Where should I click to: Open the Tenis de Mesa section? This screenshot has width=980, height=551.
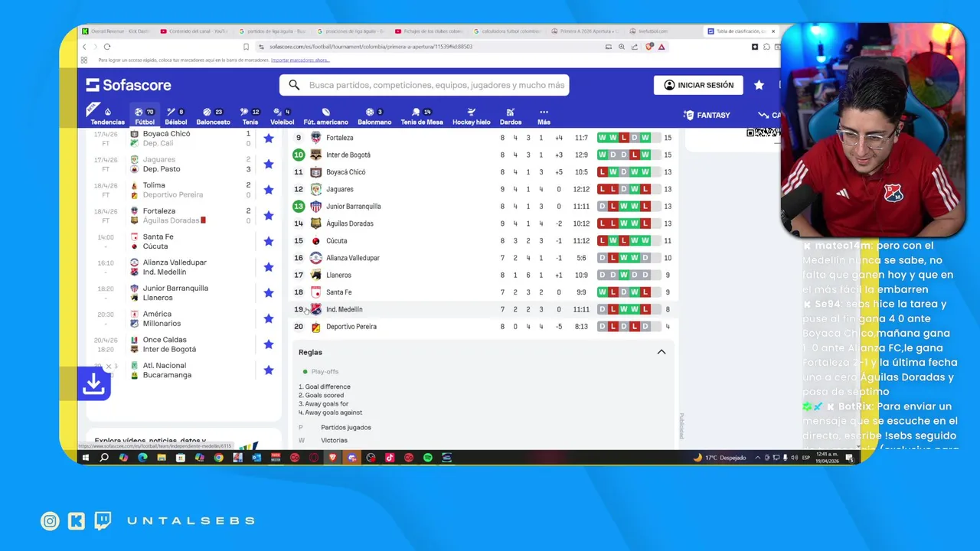pos(422,116)
